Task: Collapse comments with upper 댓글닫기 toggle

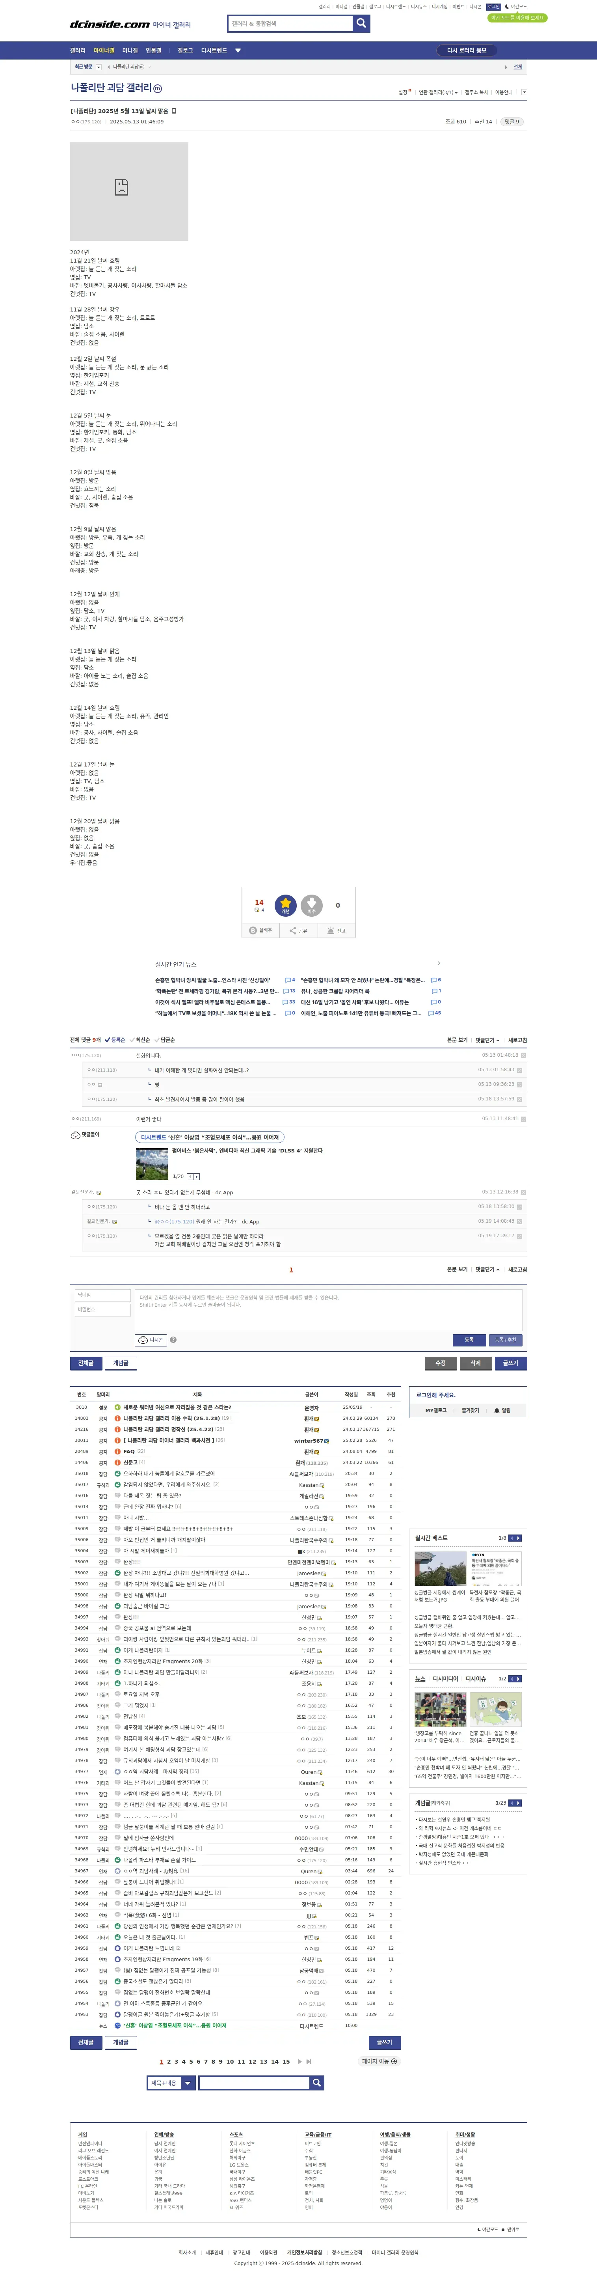Action: tap(487, 1040)
